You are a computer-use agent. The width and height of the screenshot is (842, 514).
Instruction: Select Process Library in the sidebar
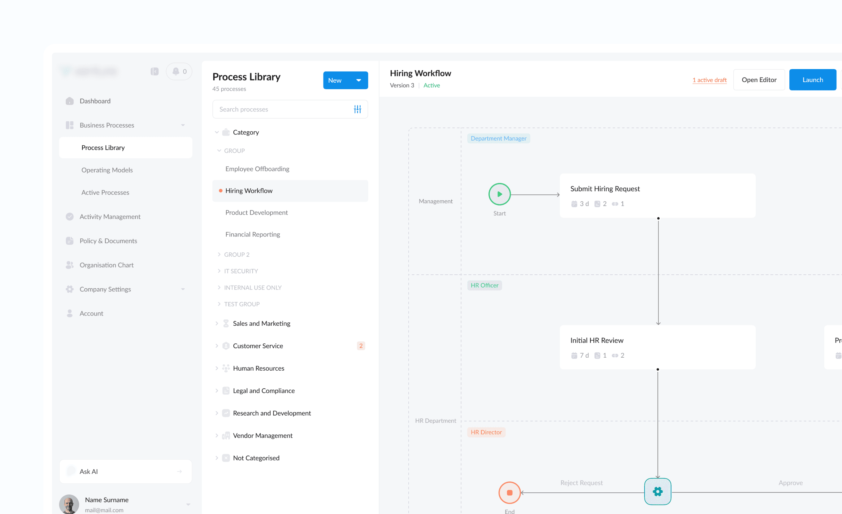126,148
